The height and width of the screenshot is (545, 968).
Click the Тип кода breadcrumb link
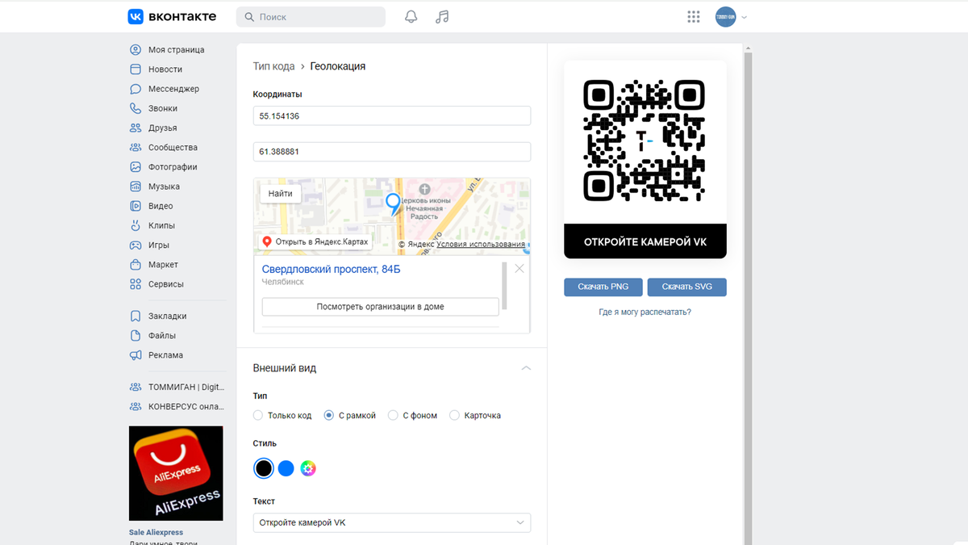273,66
